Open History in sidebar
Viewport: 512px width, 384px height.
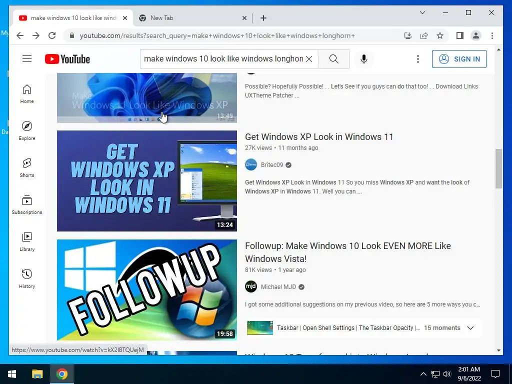tap(27, 278)
